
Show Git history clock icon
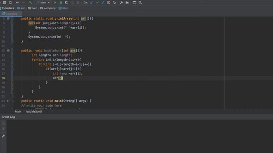[x=108, y=3]
